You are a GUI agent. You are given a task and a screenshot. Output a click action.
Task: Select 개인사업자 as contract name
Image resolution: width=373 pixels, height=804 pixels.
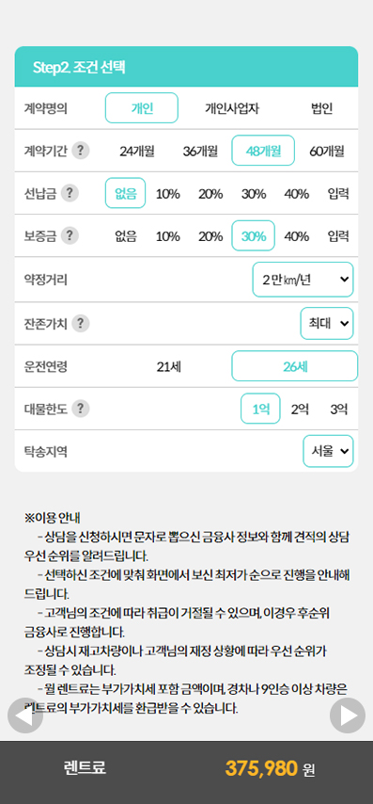[x=232, y=108]
